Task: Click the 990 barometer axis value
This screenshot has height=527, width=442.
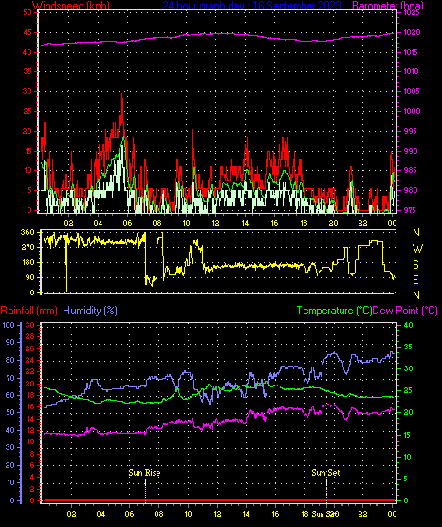Action: click(410, 151)
